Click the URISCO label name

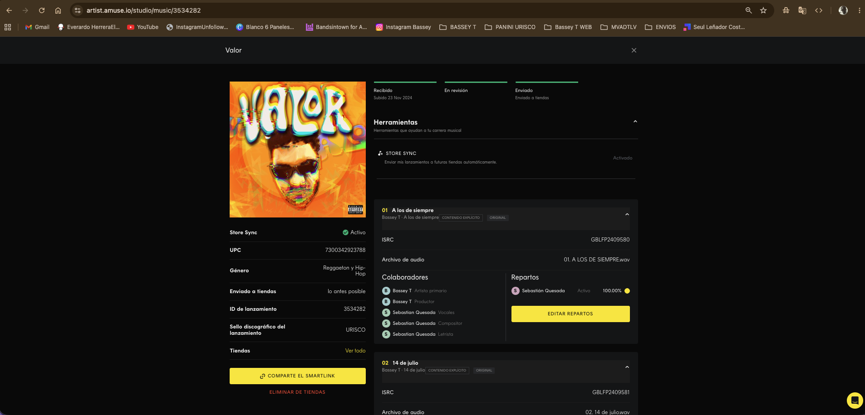355,330
